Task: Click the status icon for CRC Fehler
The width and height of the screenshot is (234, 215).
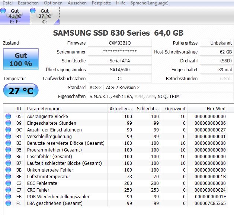Action: (8, 190)
